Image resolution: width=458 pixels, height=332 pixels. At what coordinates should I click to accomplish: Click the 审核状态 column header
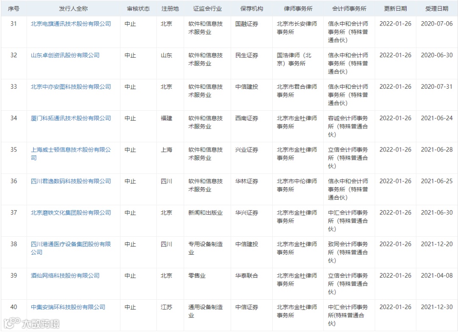tap(138, 9)
